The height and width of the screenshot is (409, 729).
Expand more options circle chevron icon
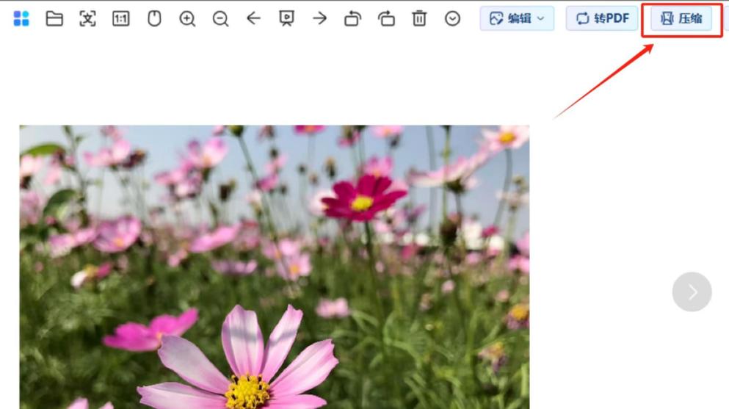tap(452, 18)
